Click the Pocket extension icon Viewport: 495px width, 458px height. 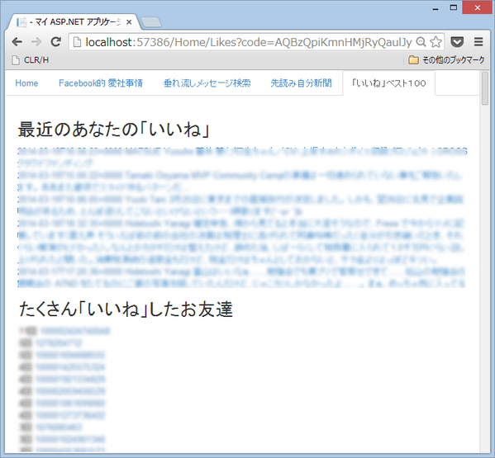tap(457, 41)
